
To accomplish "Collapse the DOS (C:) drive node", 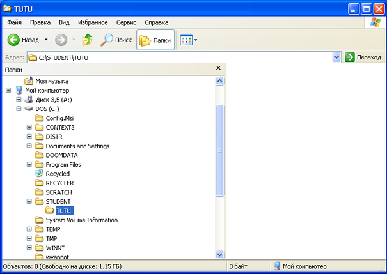I will point(19,109).
